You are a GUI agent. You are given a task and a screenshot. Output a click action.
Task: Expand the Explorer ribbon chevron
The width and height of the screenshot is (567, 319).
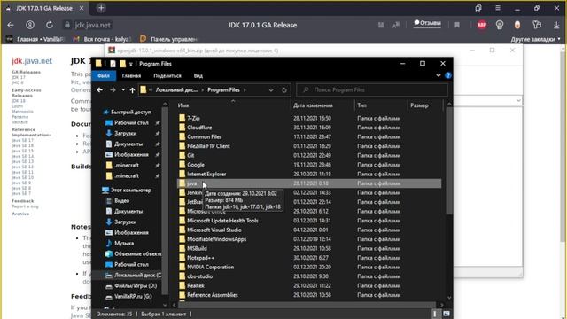click(x=439, y=75)
